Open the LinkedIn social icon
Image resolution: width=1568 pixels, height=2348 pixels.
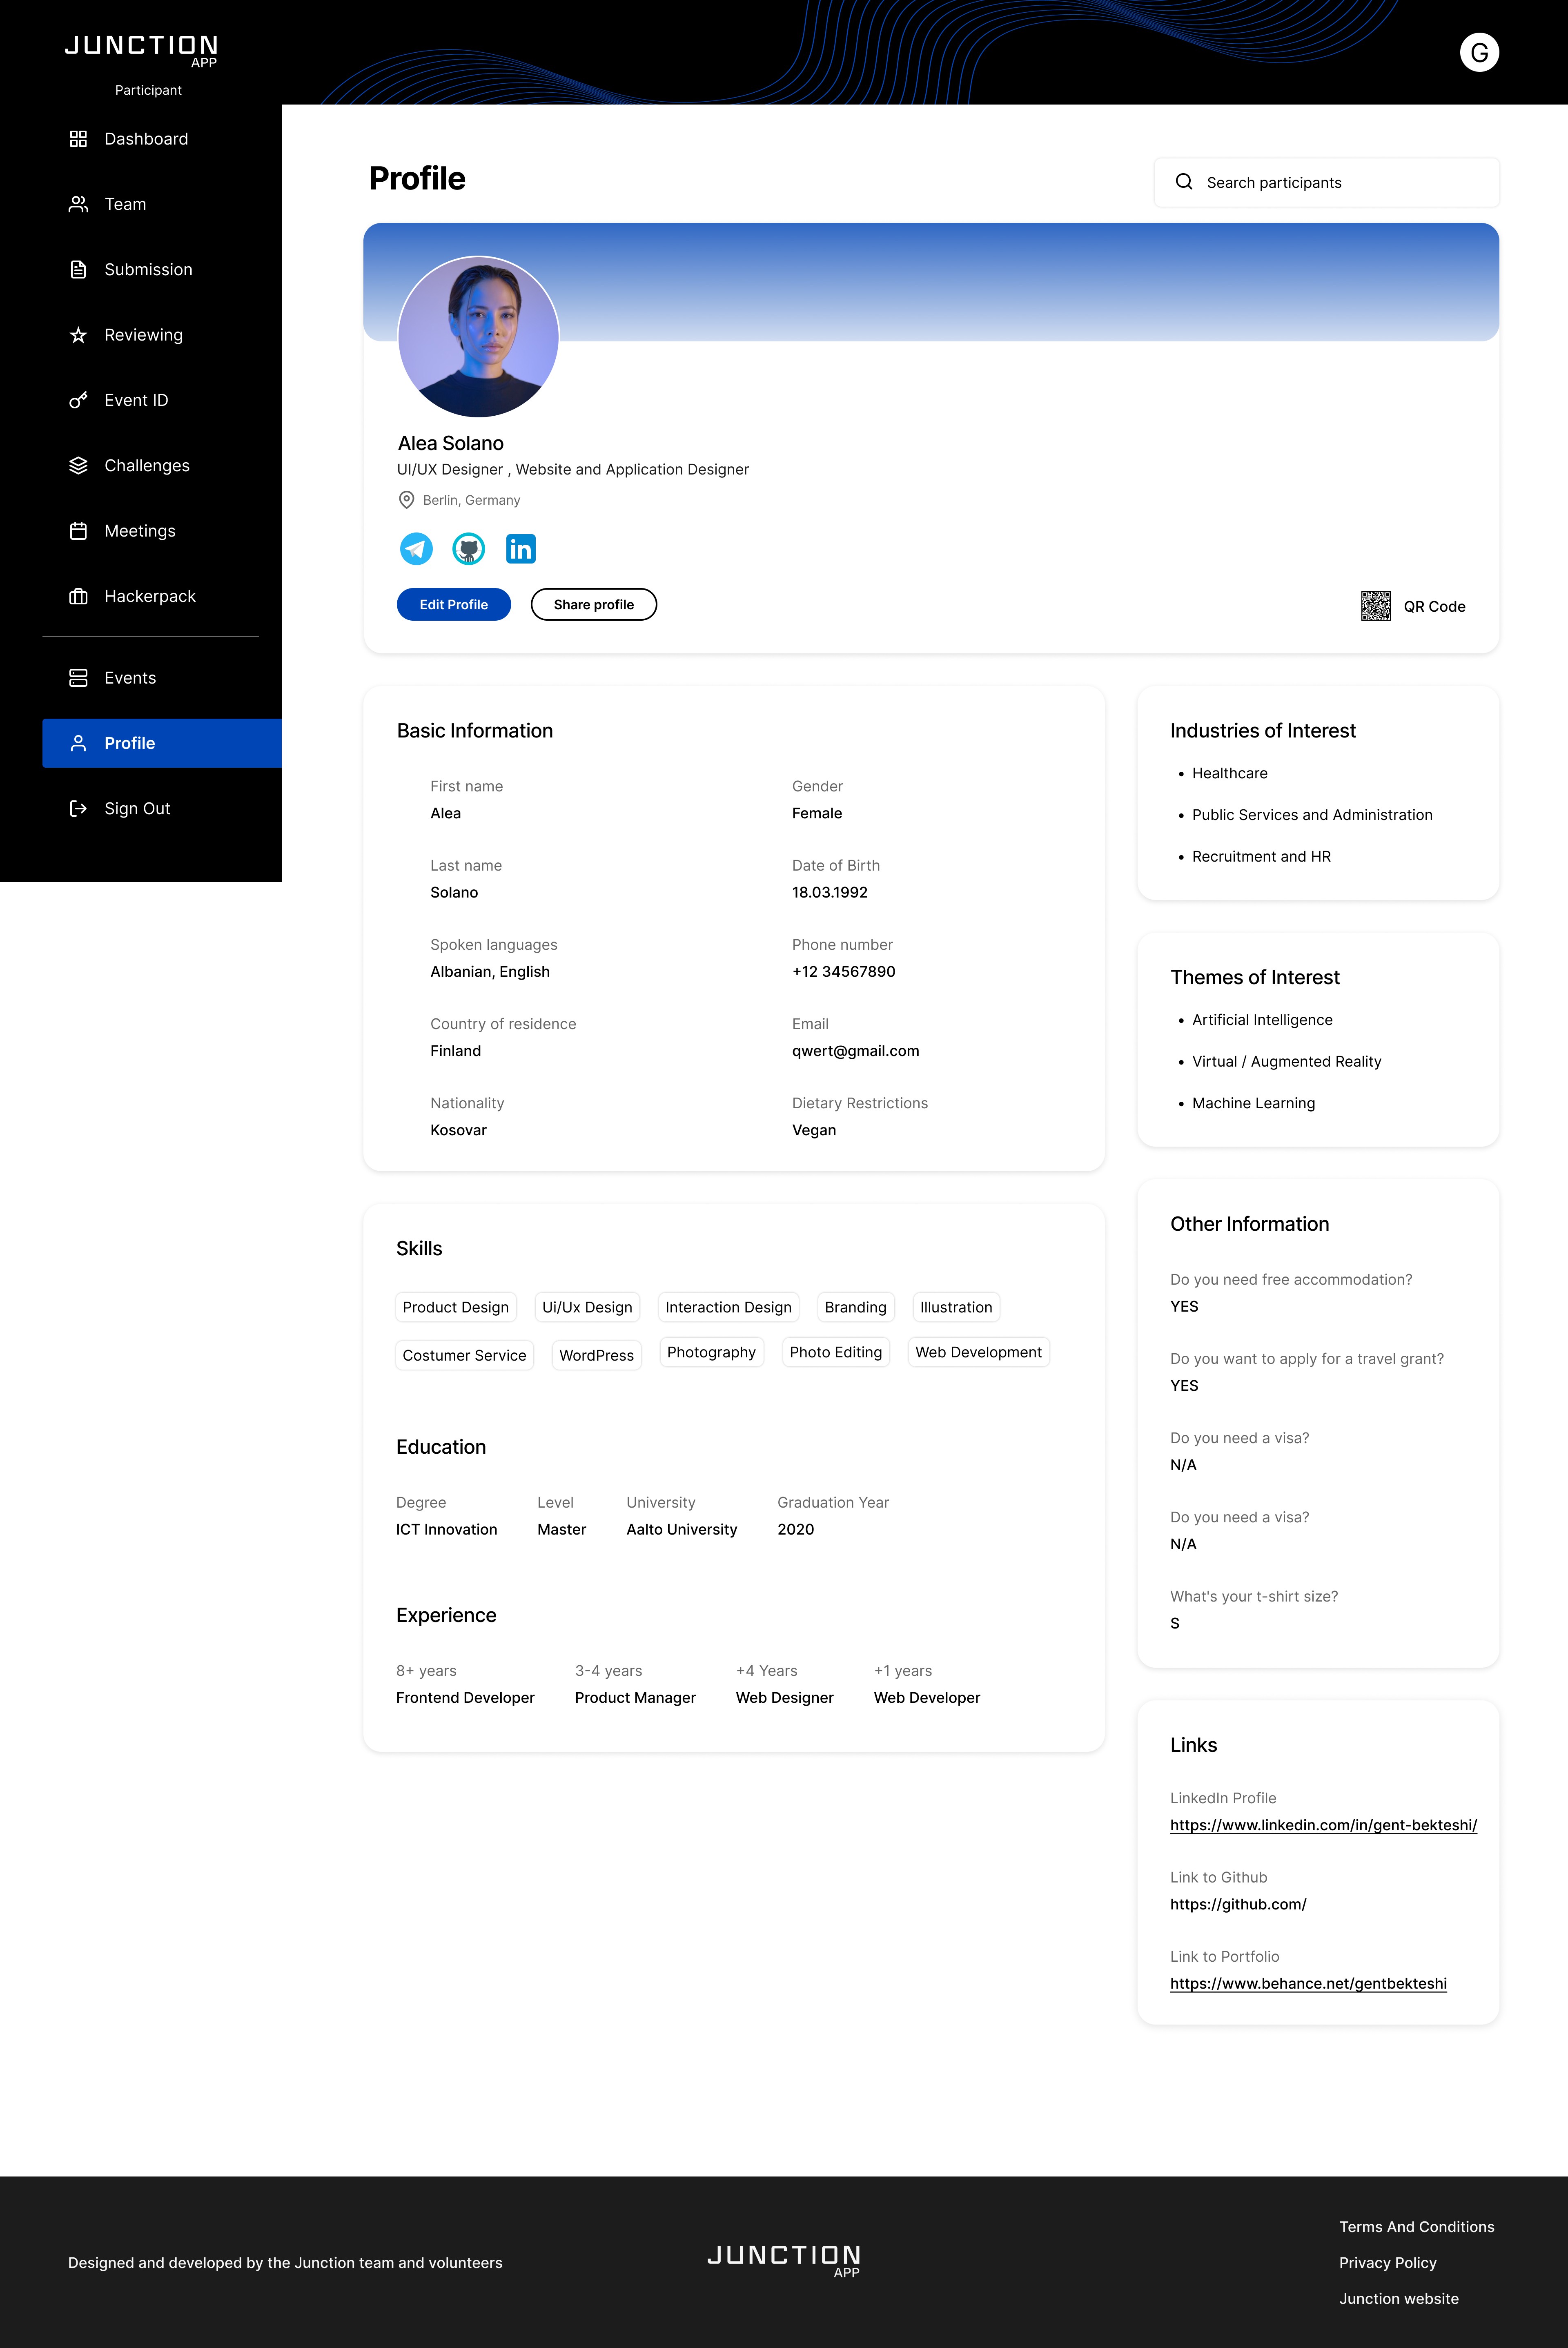(x=521, y=548)
